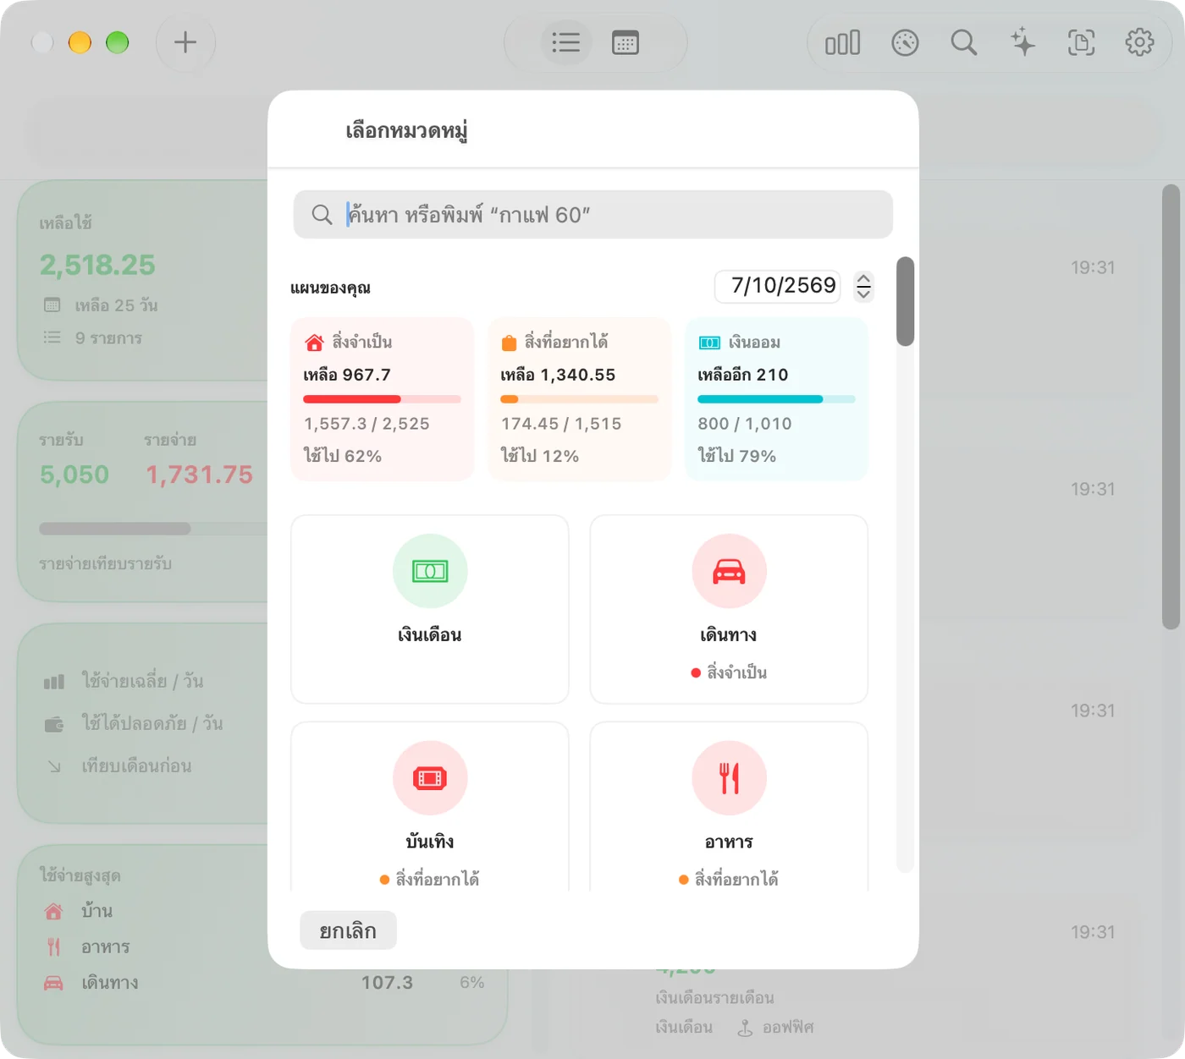The width and height of the screenshot is (1185, 1059).
Task: Click the magnifier search toolbar icon
Action: [x=963, y=42]
